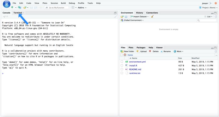Screen dimensions: 219x117
Task: Click the Go to file/function field
Action: click(x=57, y=8)
